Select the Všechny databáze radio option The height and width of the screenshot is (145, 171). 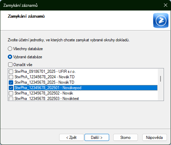10,49
